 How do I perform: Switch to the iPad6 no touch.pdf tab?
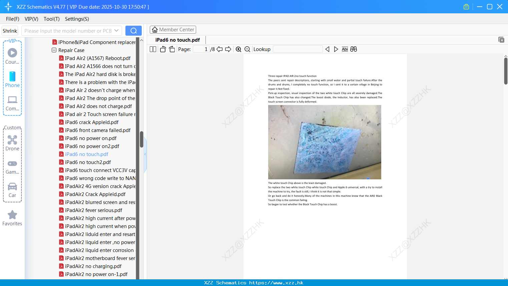177,40
